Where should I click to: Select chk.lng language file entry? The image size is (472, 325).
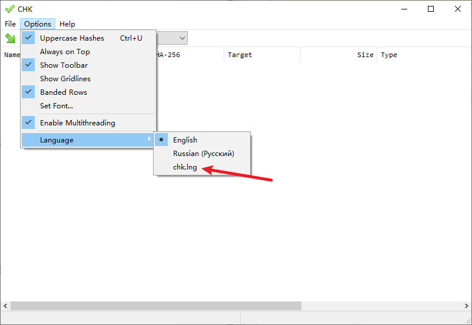pyautogui.click(x=185, y=167)
